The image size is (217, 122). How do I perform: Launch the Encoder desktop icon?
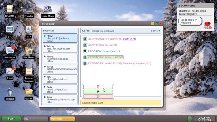29,10
